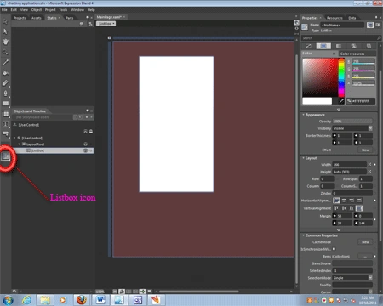Switch to the Projects tab

(x=20, y=18)
